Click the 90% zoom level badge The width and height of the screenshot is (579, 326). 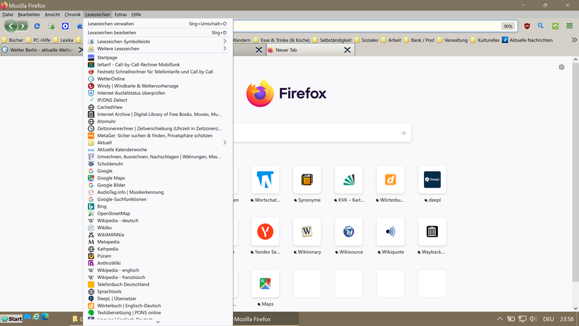(508, 26)
